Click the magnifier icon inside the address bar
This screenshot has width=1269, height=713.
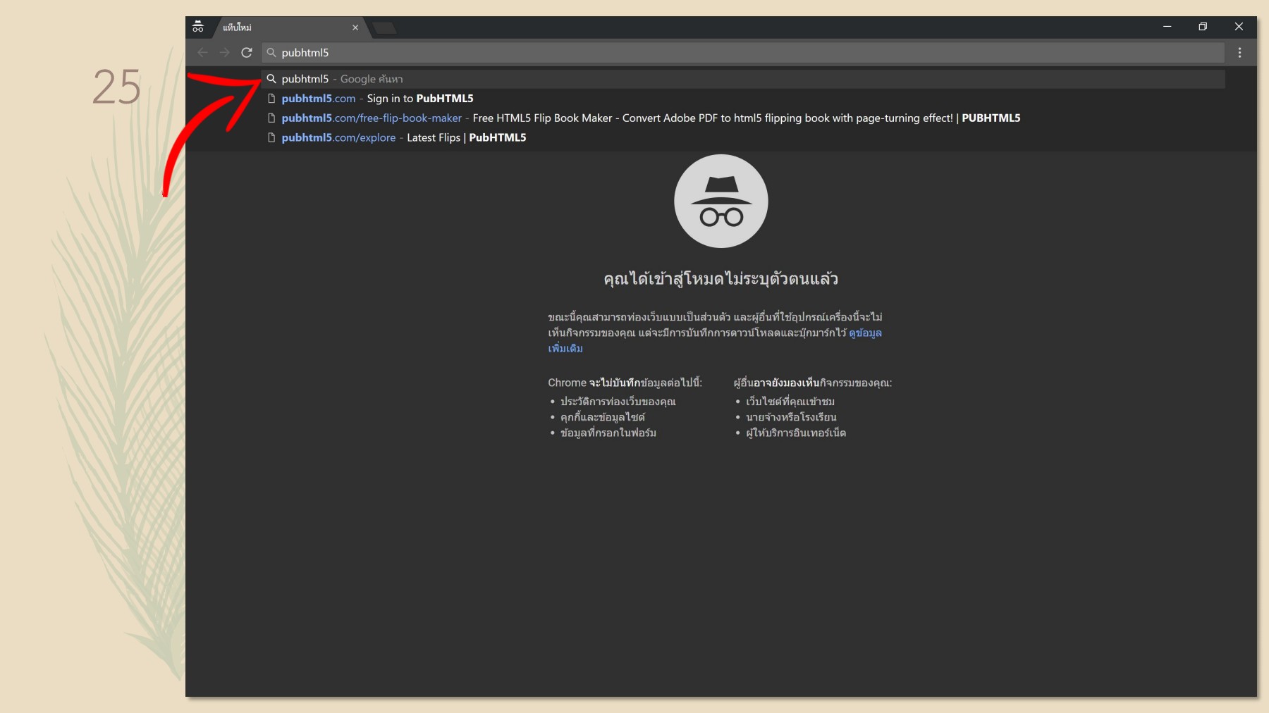271,53
